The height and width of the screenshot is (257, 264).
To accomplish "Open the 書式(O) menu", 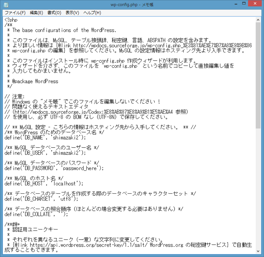I will coord(54,13).
